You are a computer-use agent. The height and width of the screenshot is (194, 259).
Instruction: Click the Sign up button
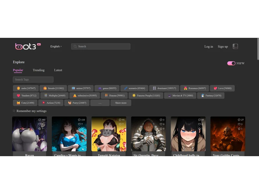click(223, 46)
